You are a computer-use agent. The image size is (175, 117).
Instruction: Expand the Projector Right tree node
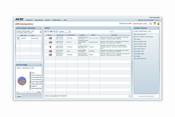(x=135, y=54)
